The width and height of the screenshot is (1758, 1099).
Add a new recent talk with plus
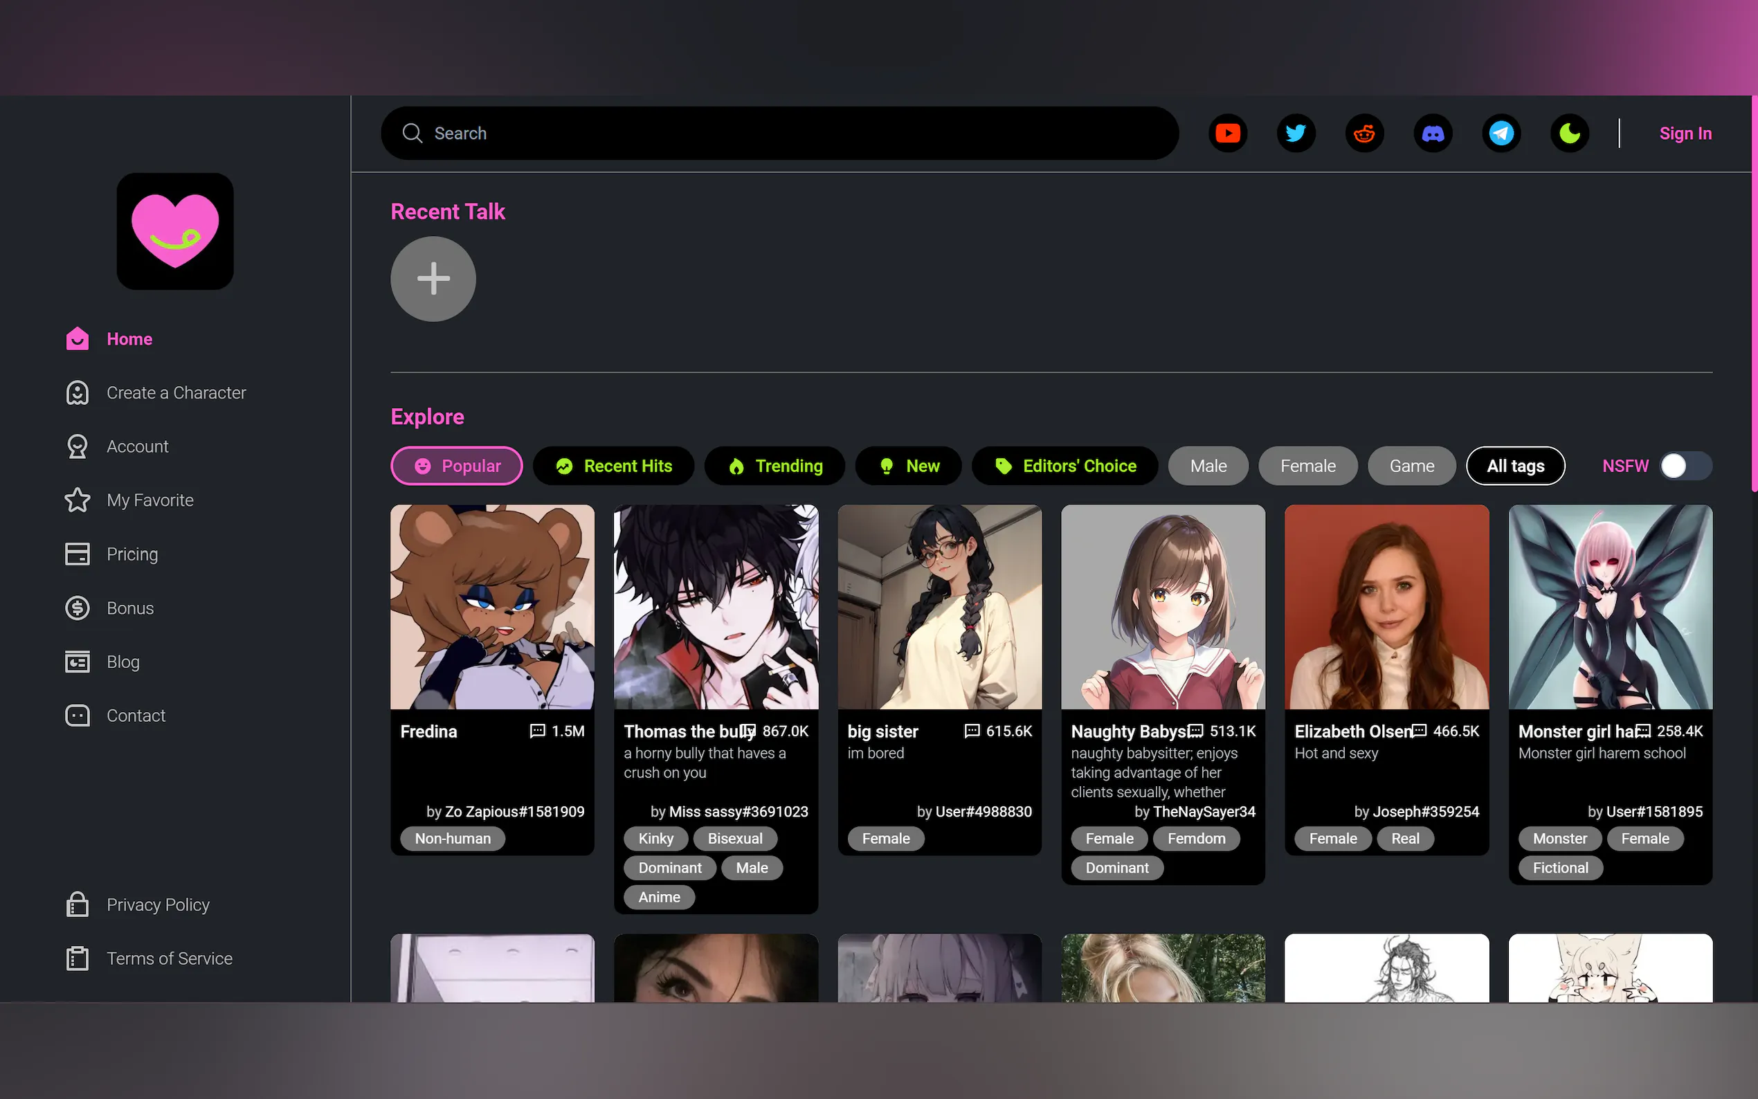click(433, 278)
